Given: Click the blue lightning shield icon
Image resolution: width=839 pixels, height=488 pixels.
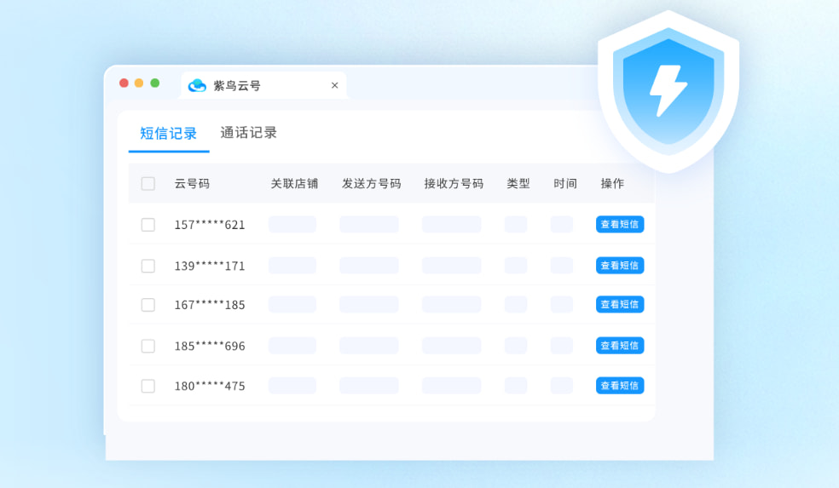Looking at the screenshot, I should 668,91.
